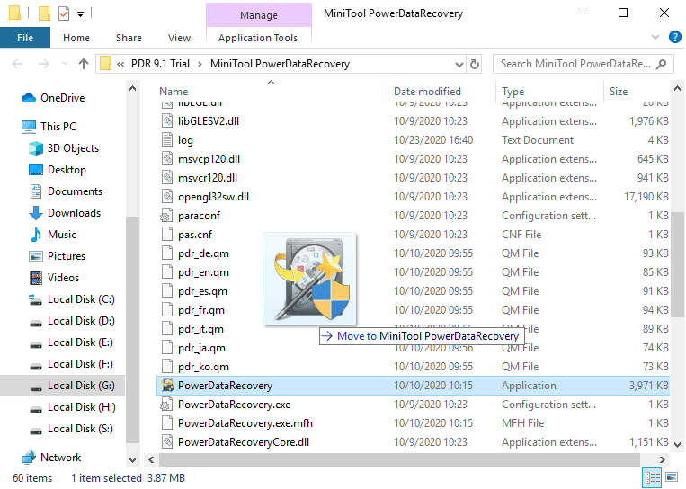Open Customize Quick Access Toolbar dropdown
686x489 pixels.
81,14
